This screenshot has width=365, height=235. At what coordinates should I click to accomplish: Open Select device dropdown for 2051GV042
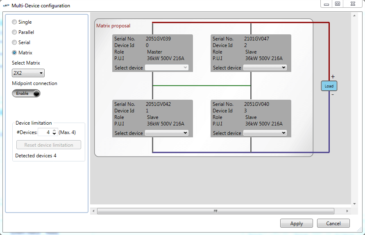pyautogui.click(x=166, y=133)
